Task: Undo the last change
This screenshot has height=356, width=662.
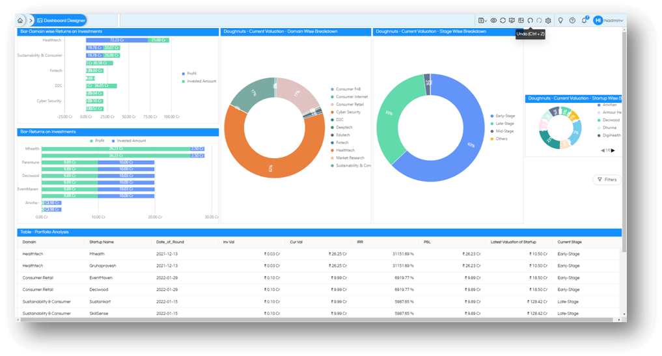Action: pyautogui.click(x=531, y=20)
